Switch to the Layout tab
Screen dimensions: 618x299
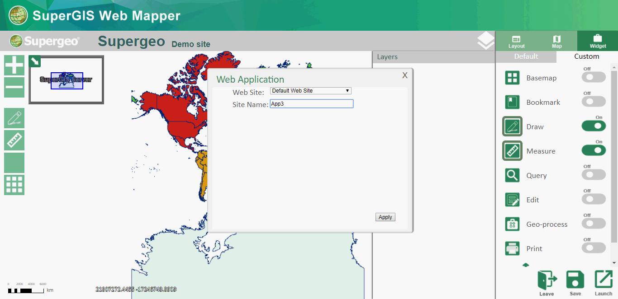click(516, 41)
